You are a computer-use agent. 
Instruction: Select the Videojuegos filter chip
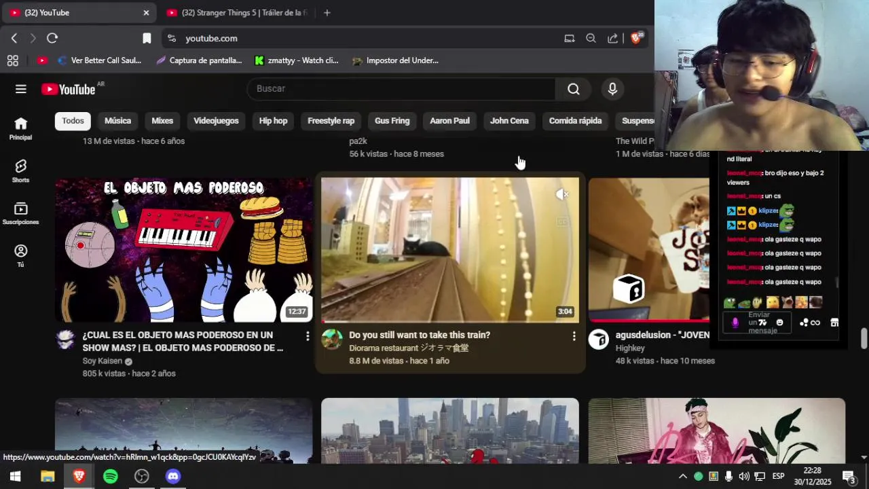click(216, 121)
